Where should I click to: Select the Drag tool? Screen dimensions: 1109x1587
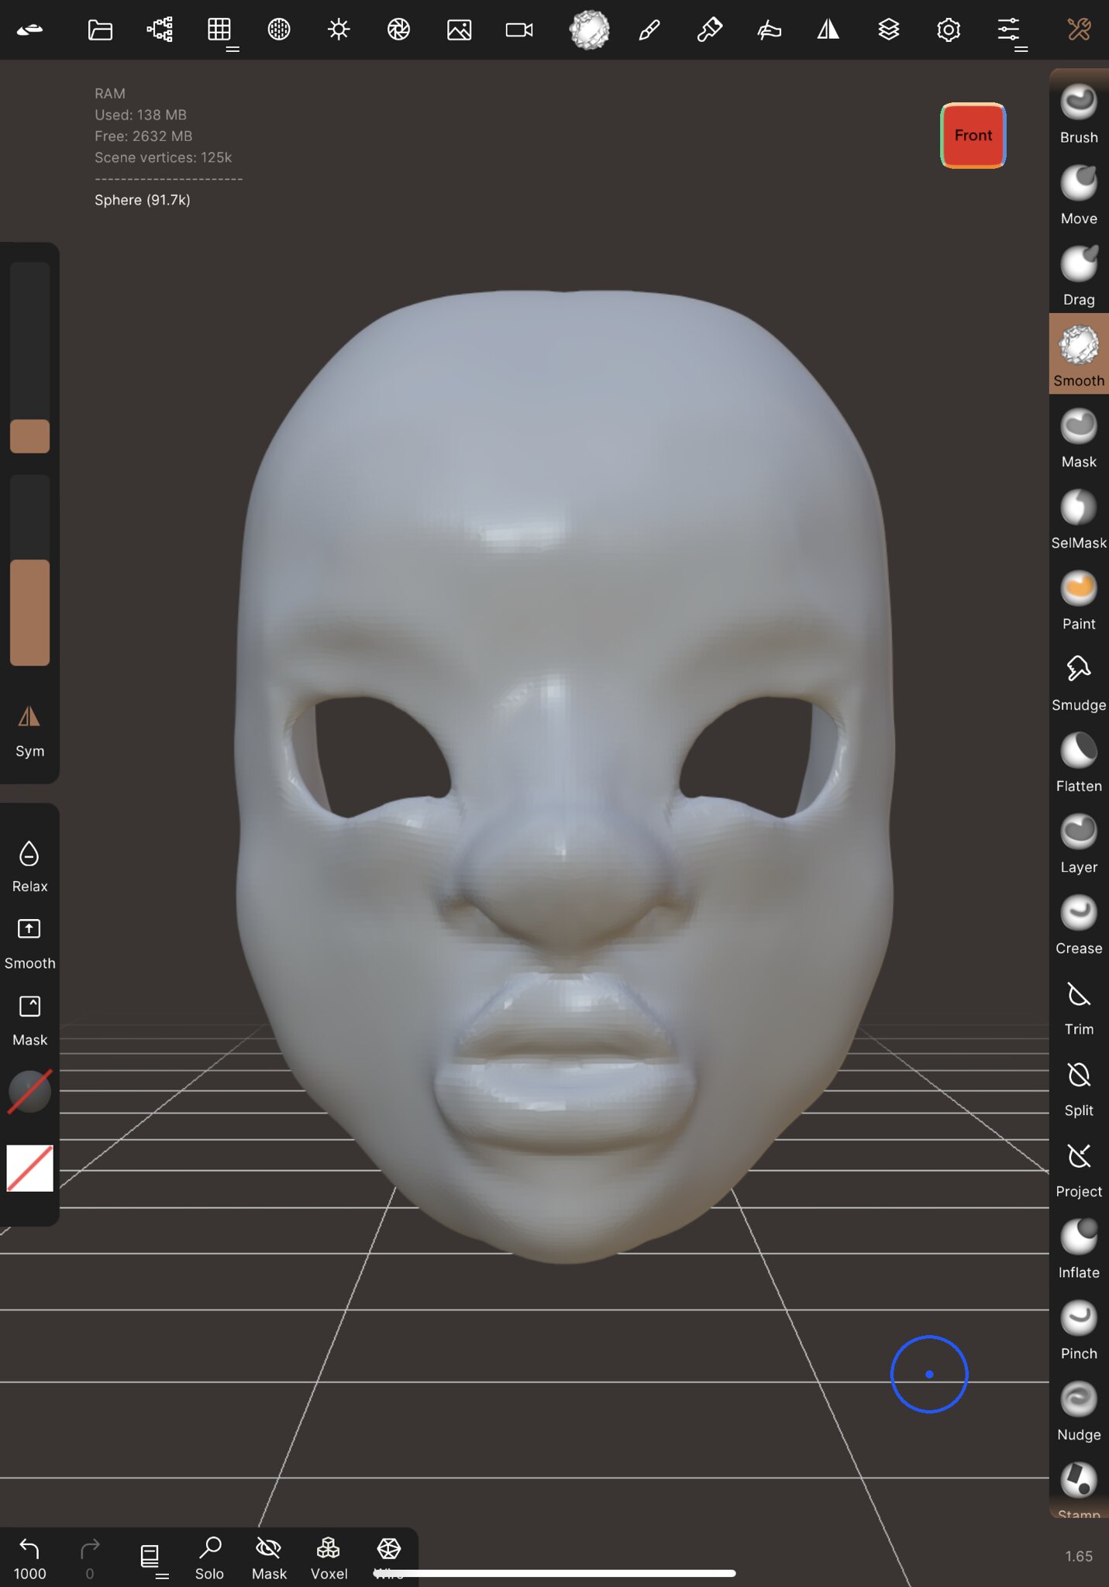coord(1078,276)
